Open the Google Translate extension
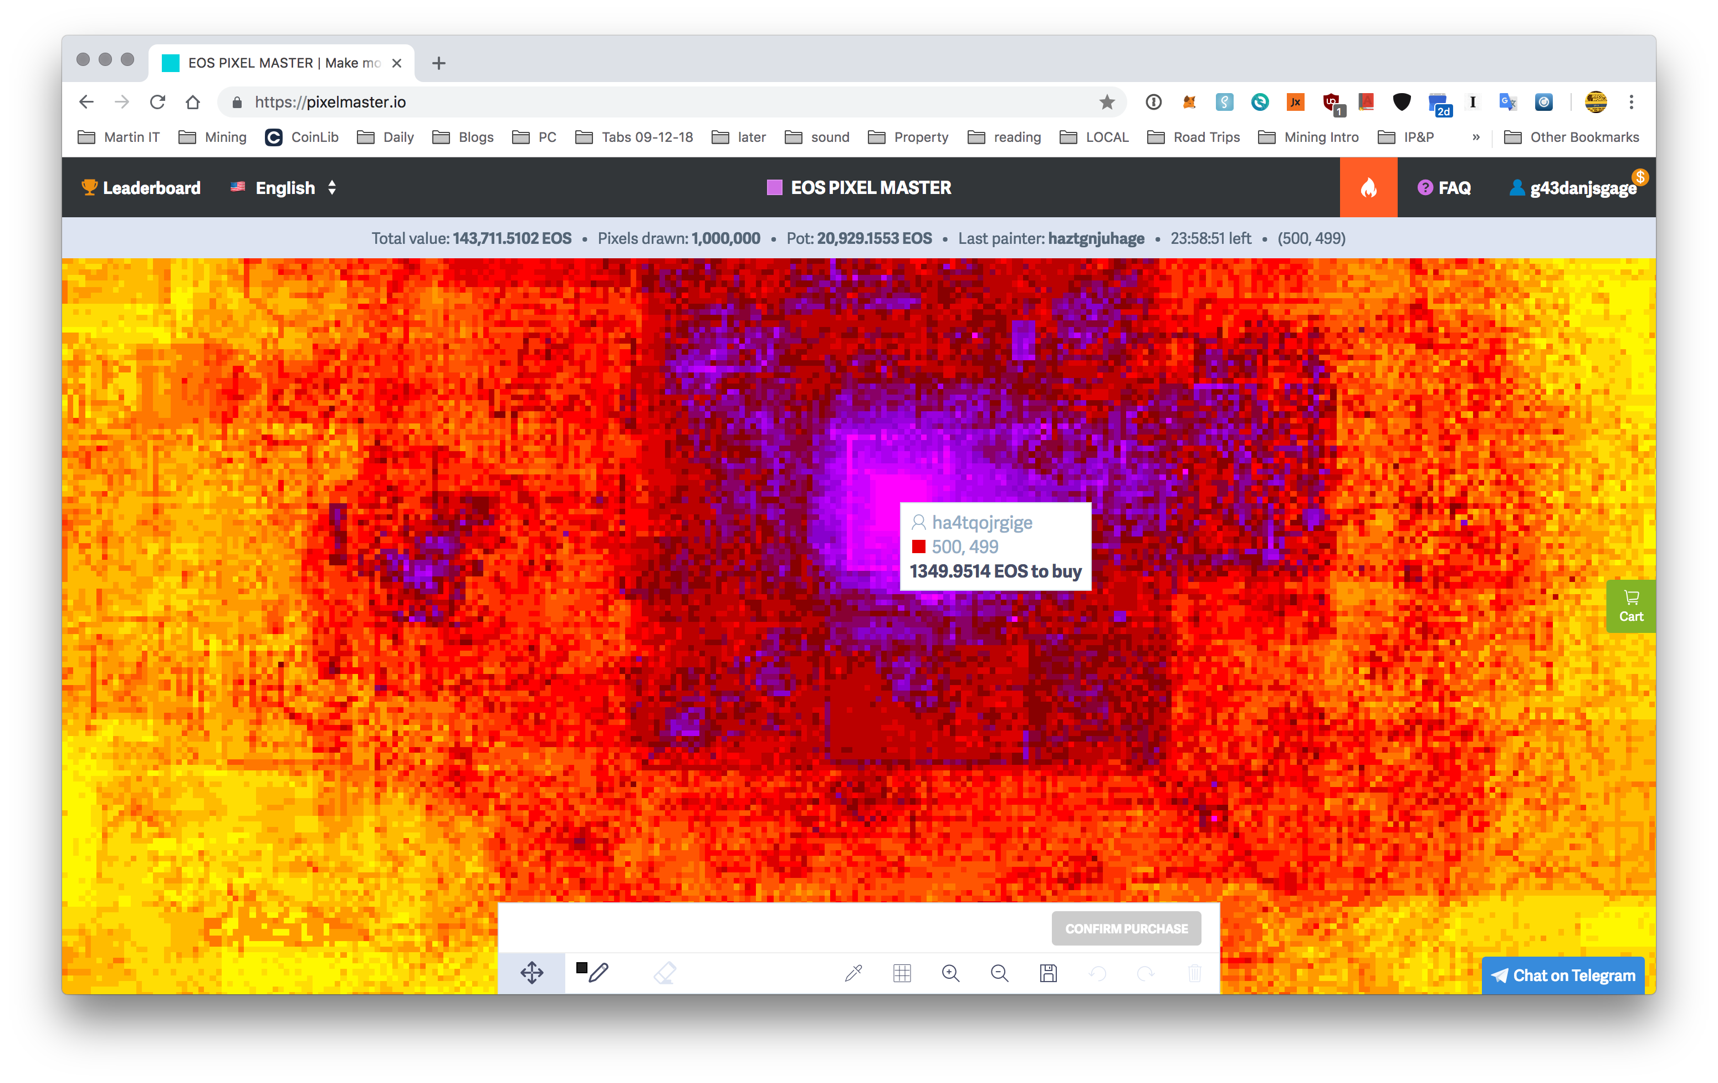1718x1083 pixels. point(1507,102)
